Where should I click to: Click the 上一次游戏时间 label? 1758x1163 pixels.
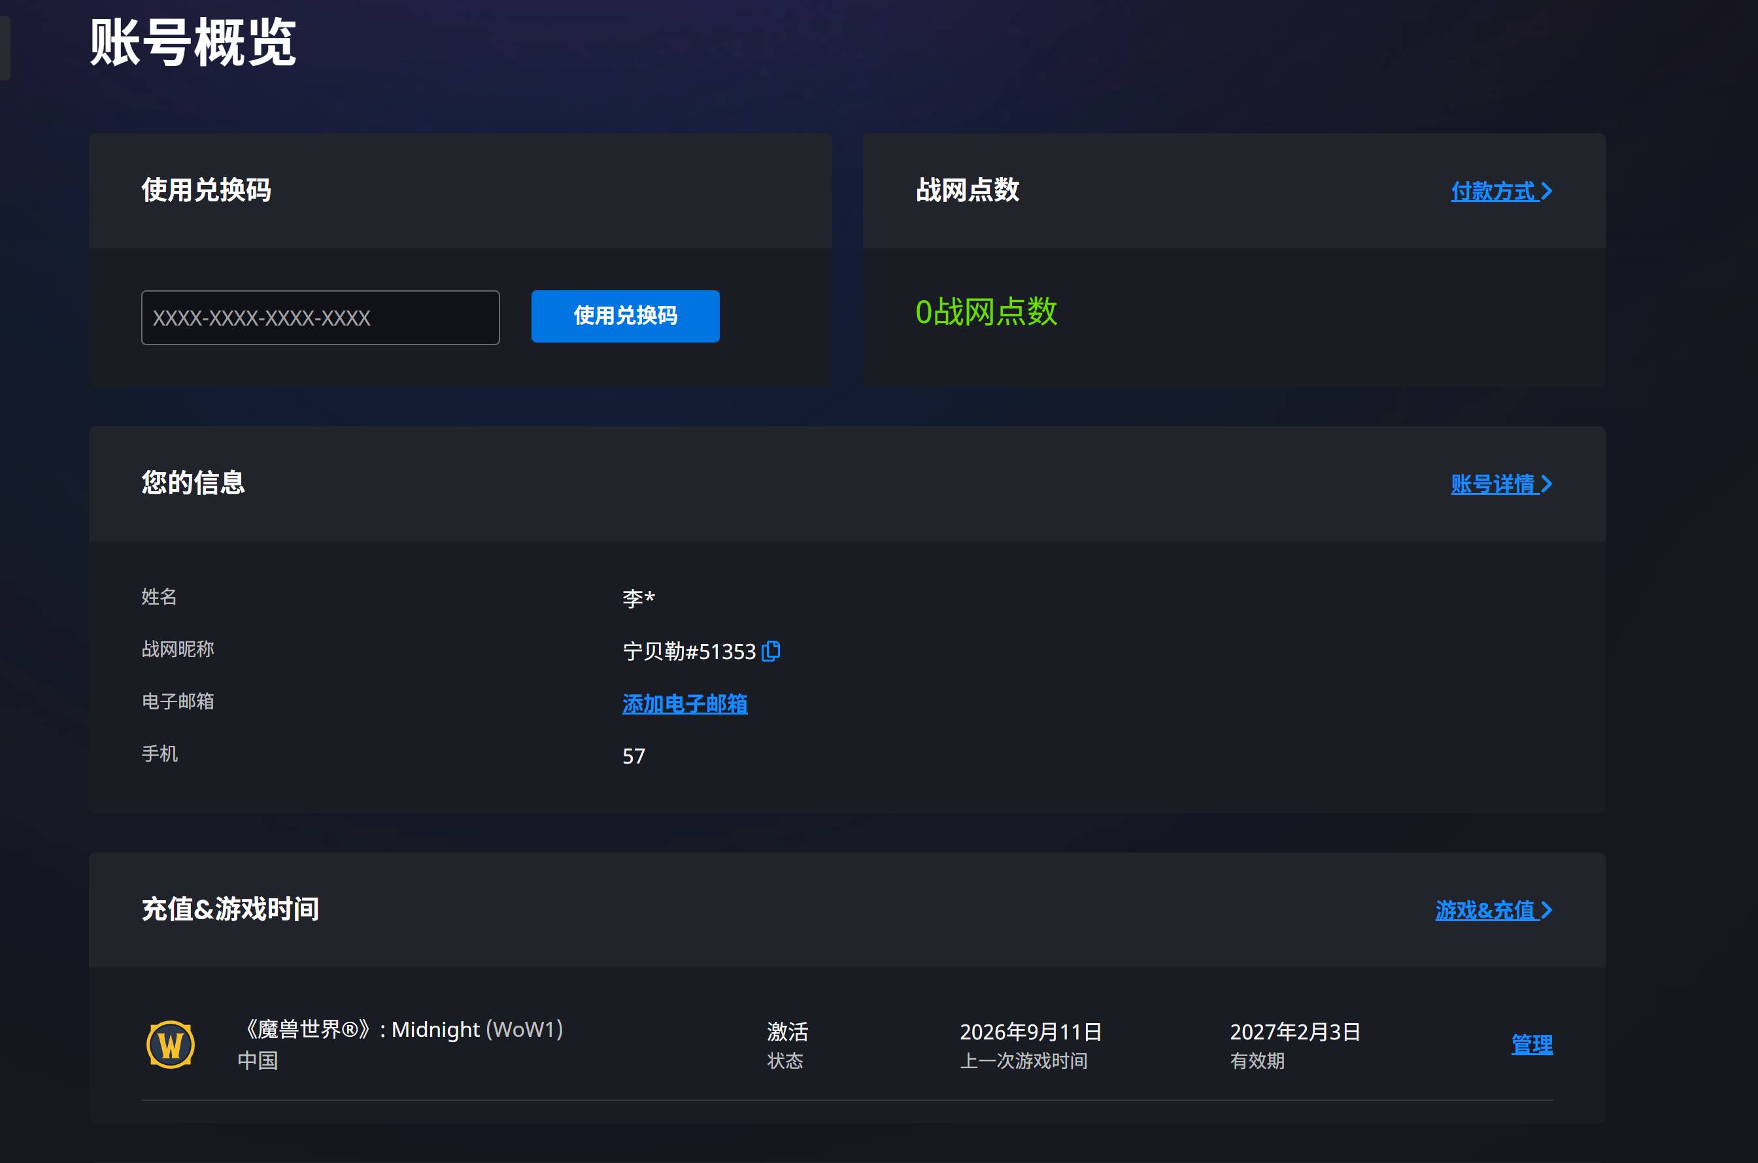click(x=1024, y=1060)
